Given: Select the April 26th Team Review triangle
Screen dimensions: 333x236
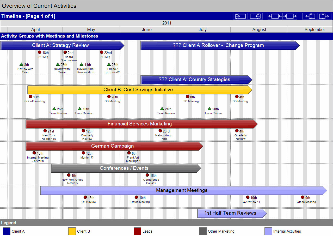Looking at the screenshot, I should [54, 109].
